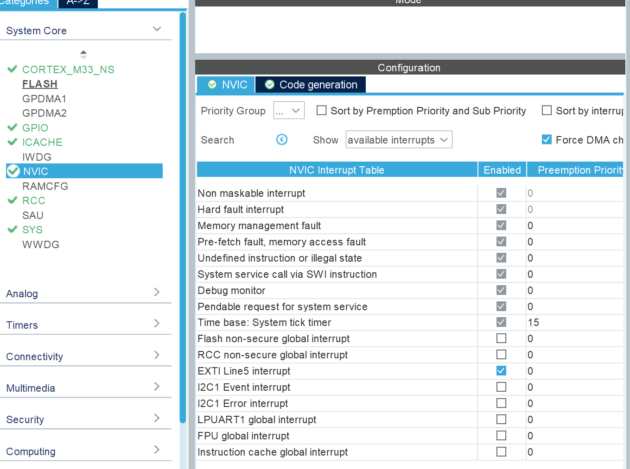The width and height of the screenshot is (630, 469).
Task: Uncheck the Force DMA channels option
Action: pos(547,139)
